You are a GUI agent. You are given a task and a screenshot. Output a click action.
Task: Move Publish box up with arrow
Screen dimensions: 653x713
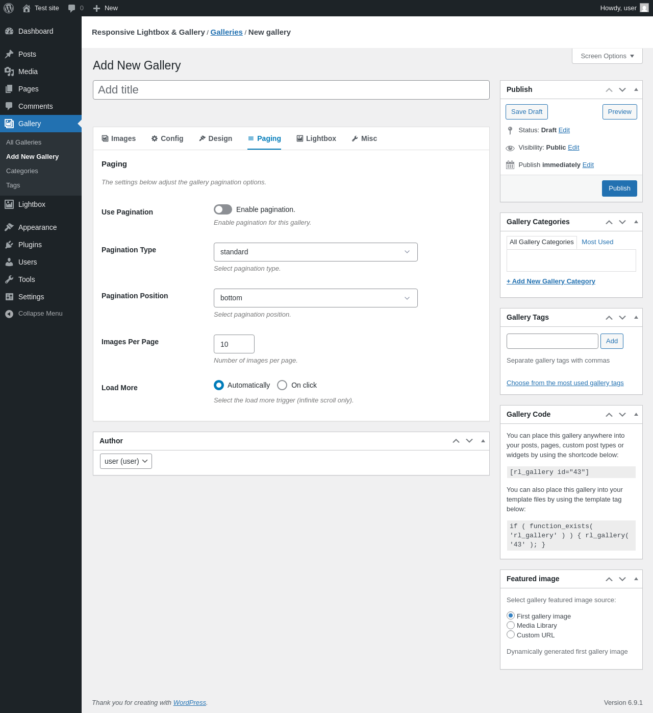tap(609, 90)
